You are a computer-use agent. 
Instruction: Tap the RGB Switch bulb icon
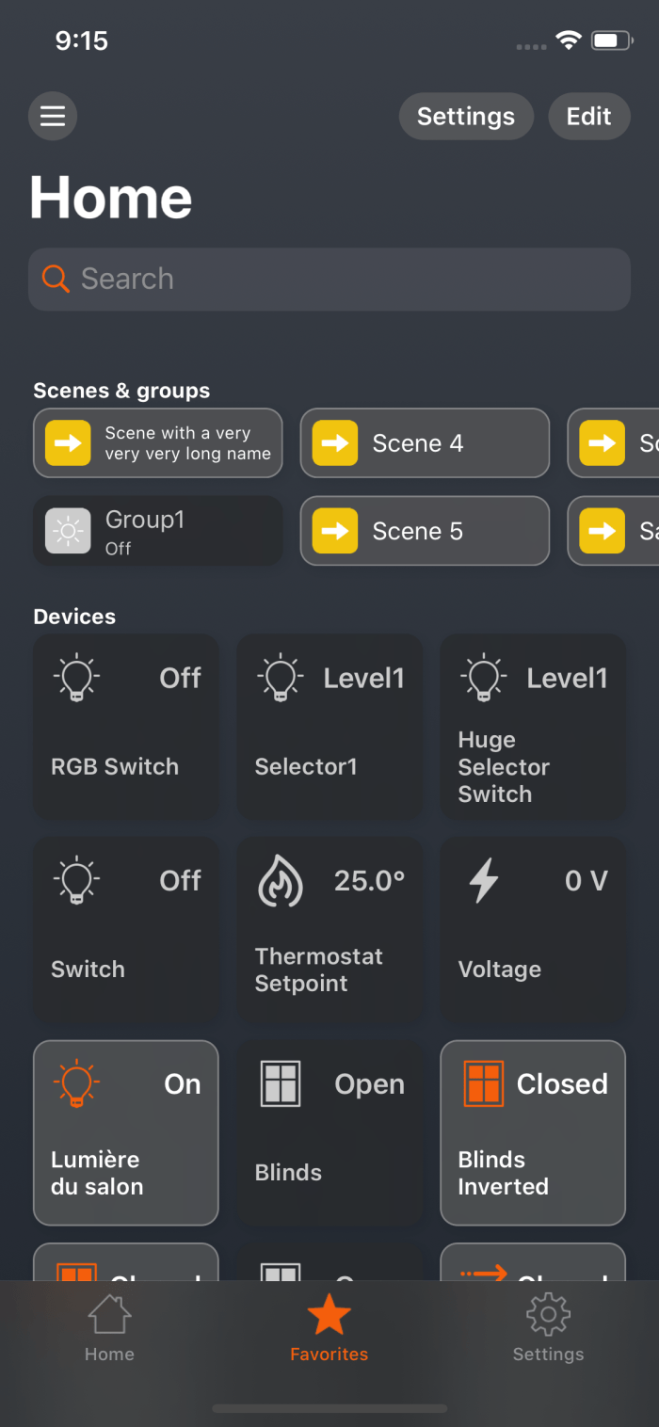click(x=77, y=678)
